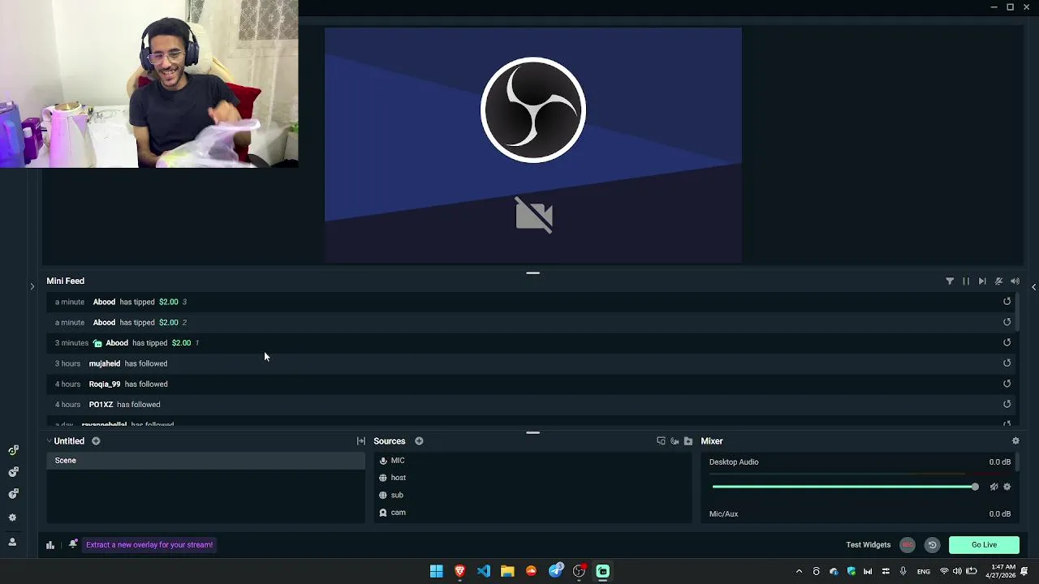Open the notifications bell in footer
The width and height of the screenshot is (1039, 584).
[72, 544]
